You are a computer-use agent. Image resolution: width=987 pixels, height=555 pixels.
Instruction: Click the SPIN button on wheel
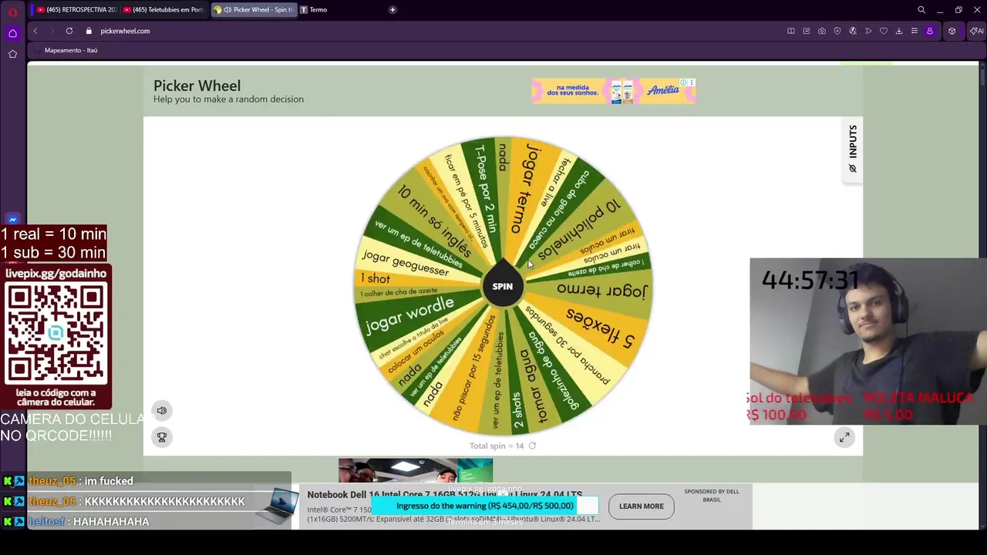[x=502, y=287]
